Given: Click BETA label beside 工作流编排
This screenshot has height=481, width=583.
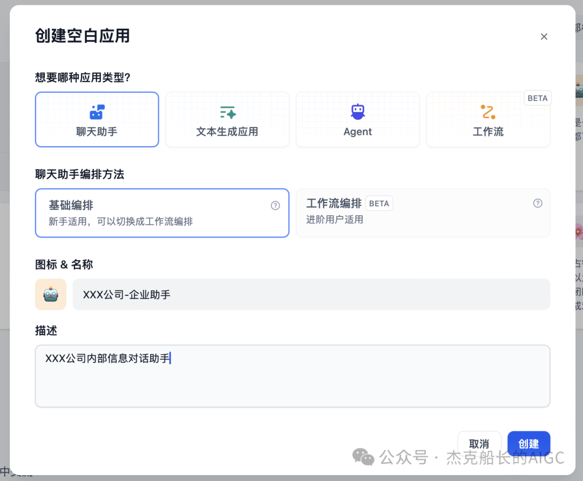Looking at the screenshot, I should (x=379, y=204).
